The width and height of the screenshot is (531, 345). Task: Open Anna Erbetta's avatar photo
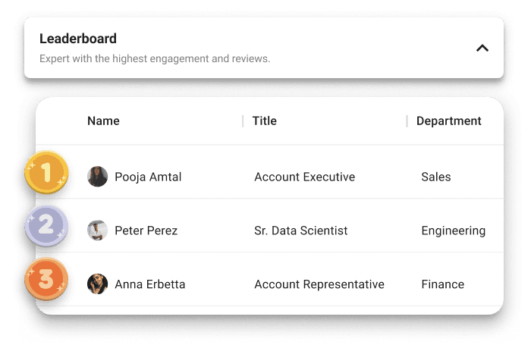[x=98, y=284]
